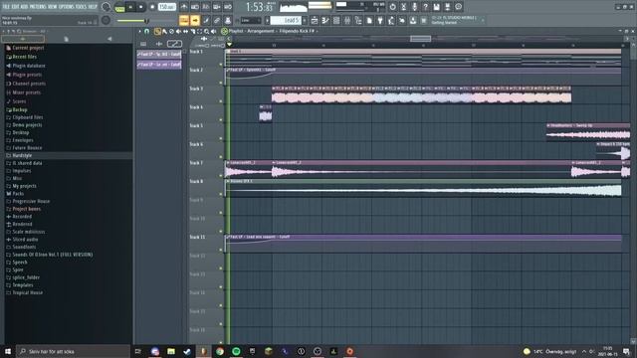Screen dimensions: 637x358
Task: Select the Slice tool in playlist toolbar
Action: click(193, 31)
